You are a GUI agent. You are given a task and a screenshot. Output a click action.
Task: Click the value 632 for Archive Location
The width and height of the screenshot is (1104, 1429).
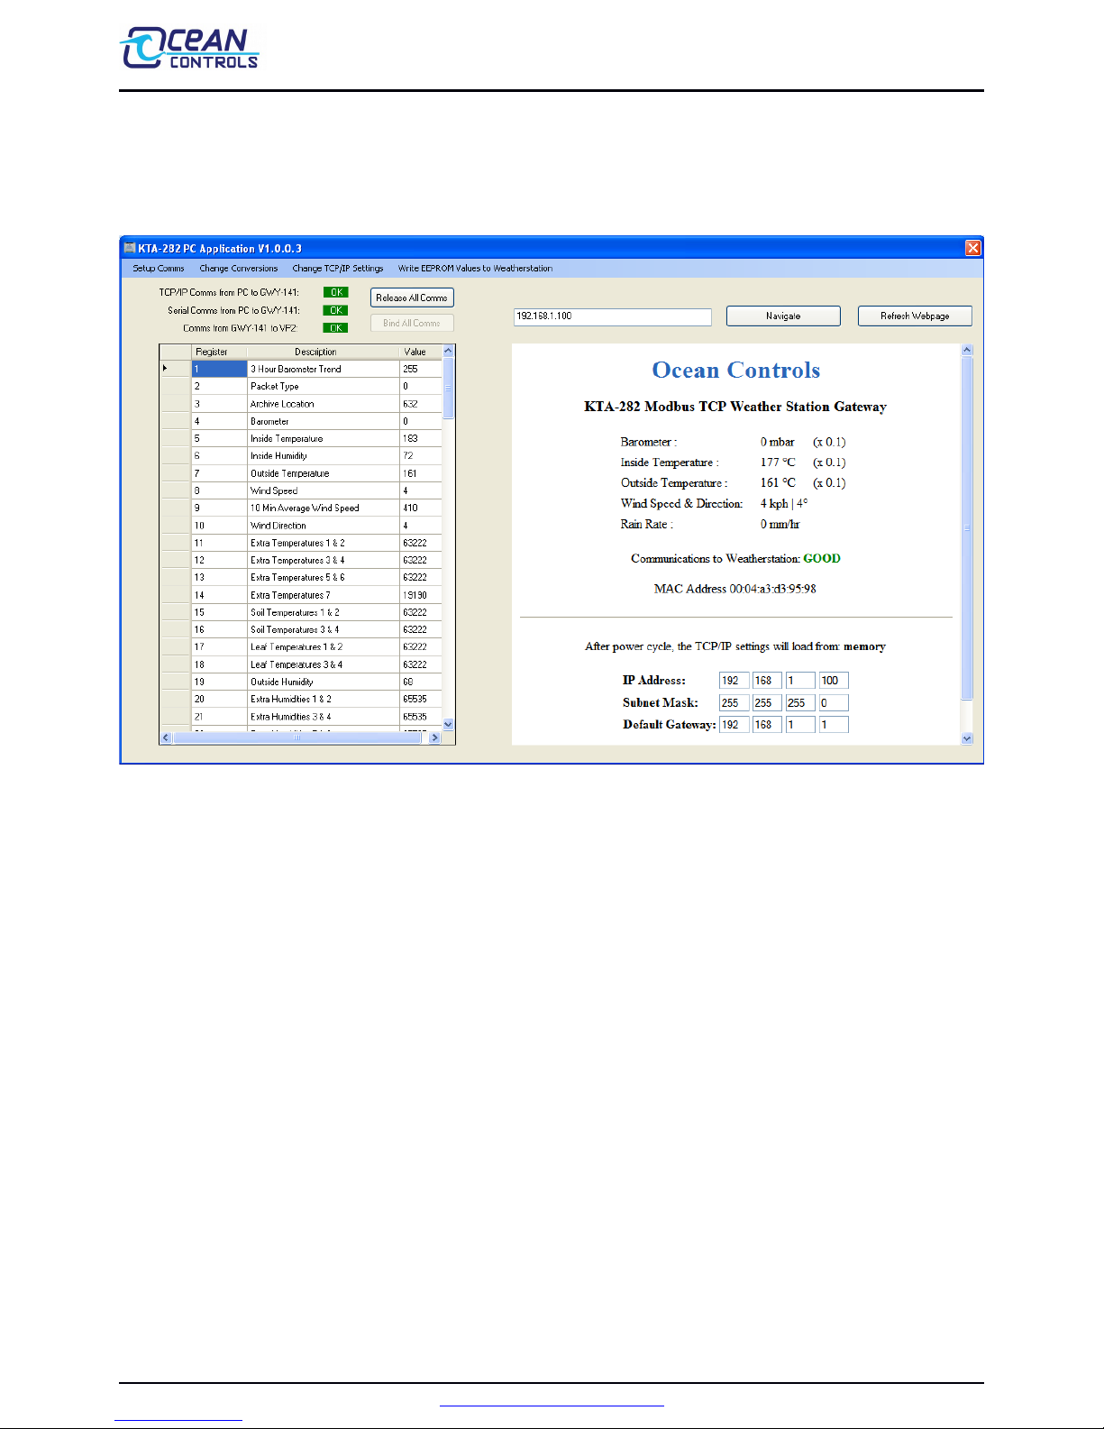(x=421, y=404)
